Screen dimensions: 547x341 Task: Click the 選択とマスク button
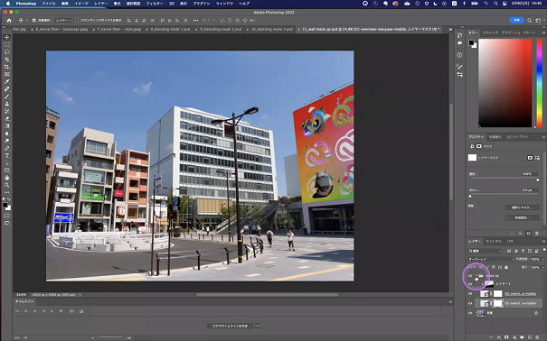(x=522, y=207)
